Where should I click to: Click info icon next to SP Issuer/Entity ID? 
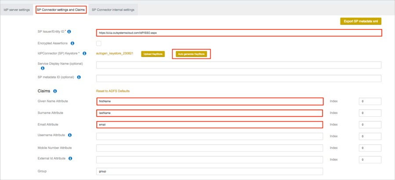tap(69, 32)
